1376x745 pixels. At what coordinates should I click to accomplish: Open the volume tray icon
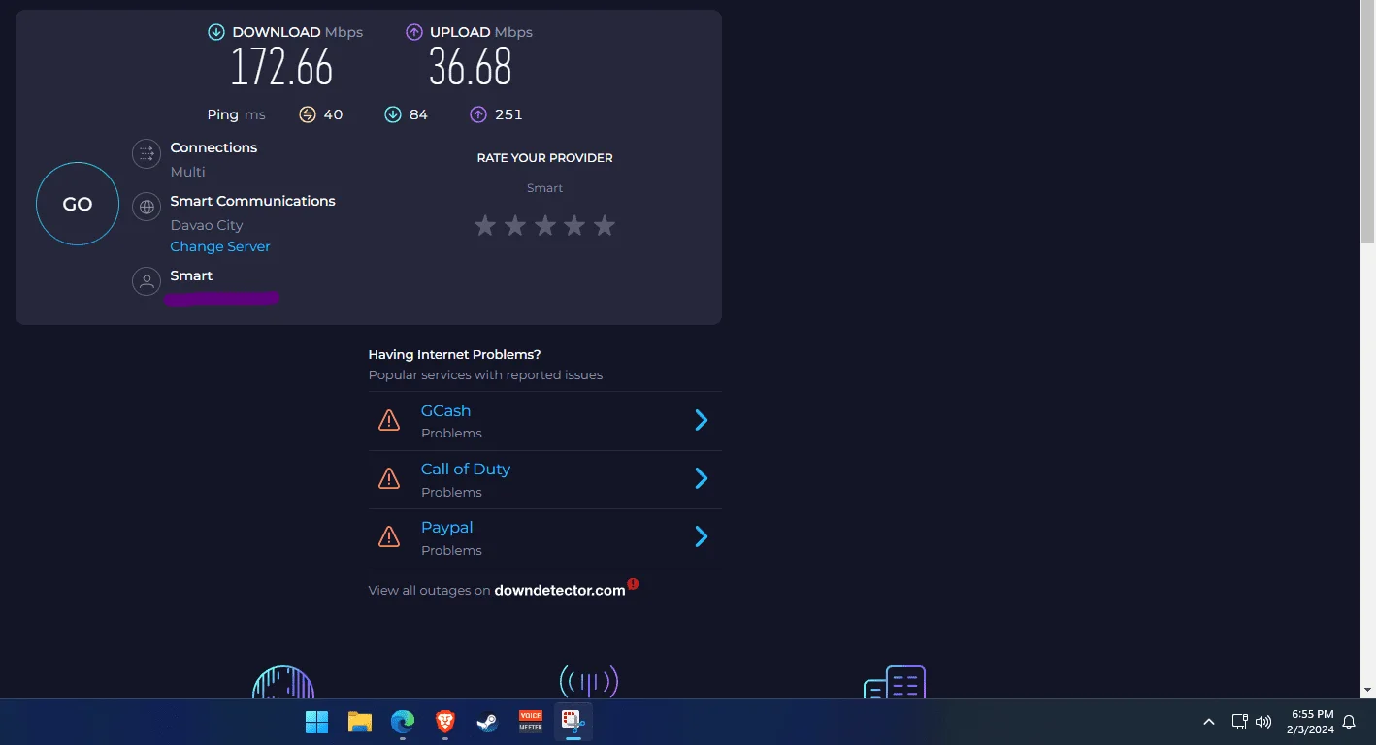[x=1263, y=722]
